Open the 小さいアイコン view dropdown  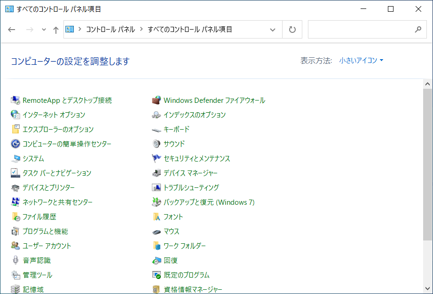click(x=361, y=61)
